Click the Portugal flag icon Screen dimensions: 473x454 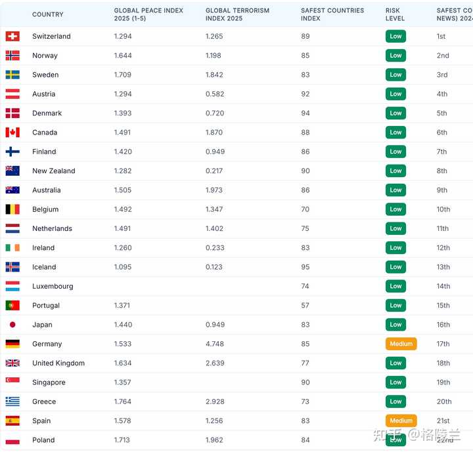pyautogui.click(x=12, y=306)
